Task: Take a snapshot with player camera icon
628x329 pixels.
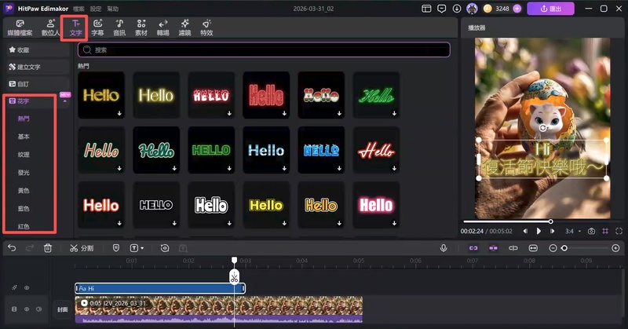Action: pyautogui.click(x=591, y=232)
